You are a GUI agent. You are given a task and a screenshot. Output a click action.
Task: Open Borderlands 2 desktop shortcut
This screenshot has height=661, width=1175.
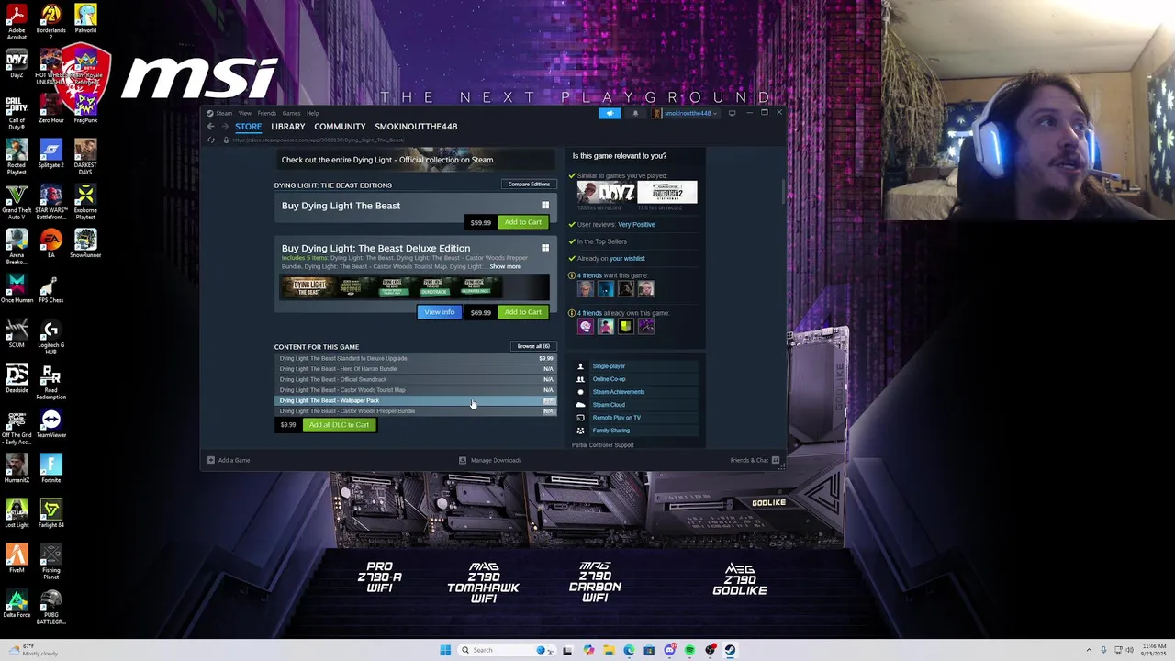click(x=51, y=22)
